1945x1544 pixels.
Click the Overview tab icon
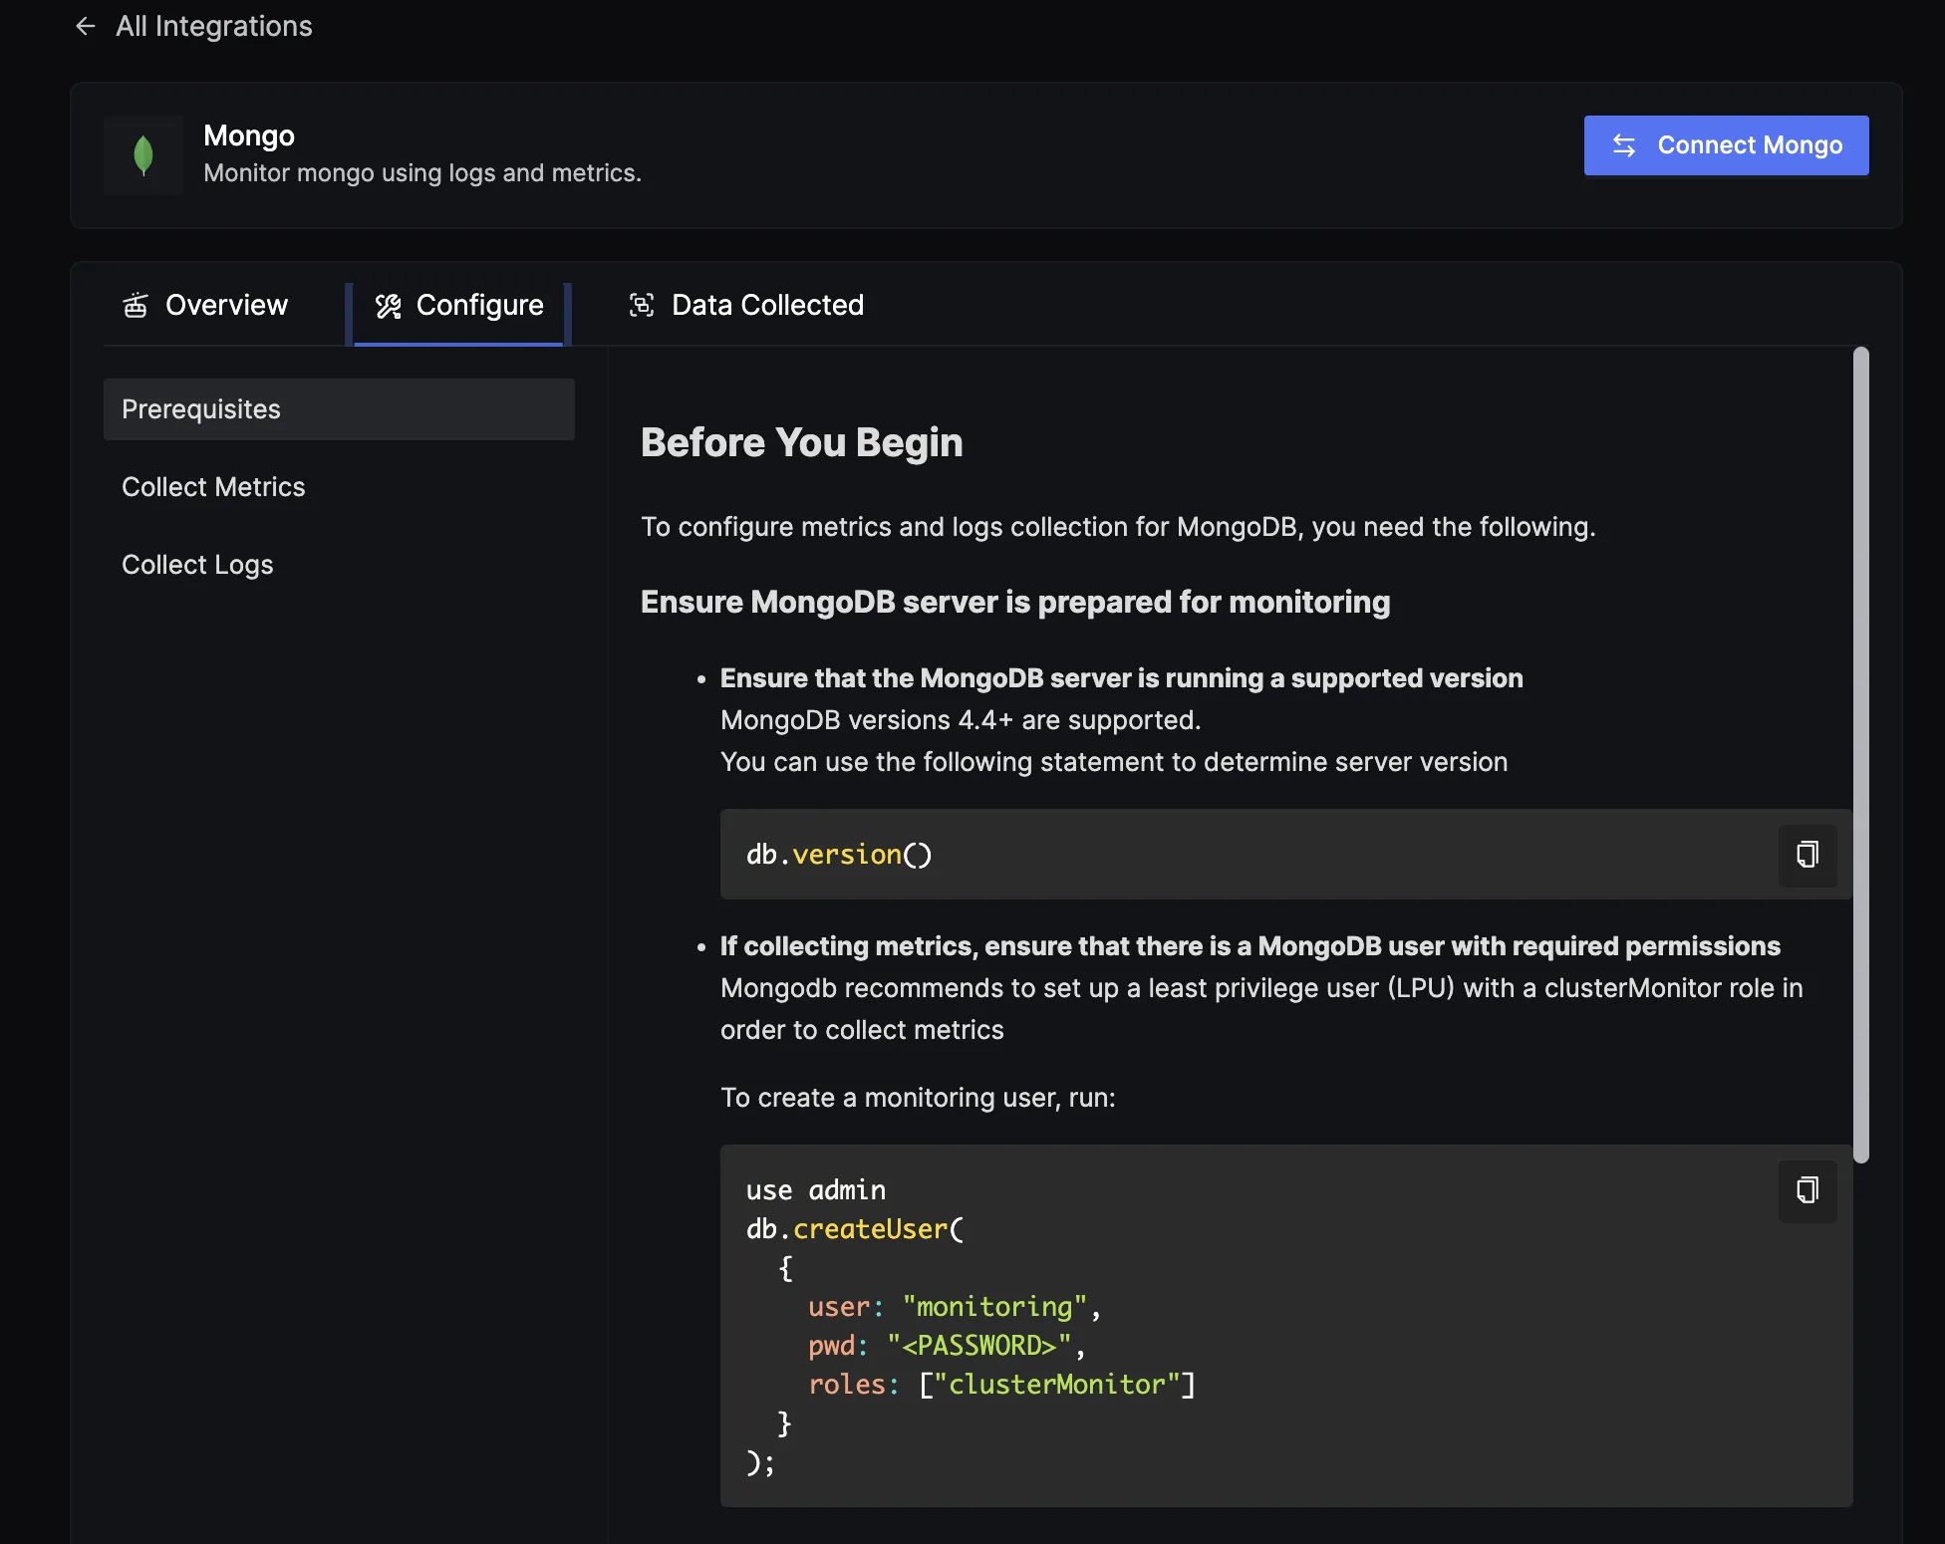tap(136, 305)
